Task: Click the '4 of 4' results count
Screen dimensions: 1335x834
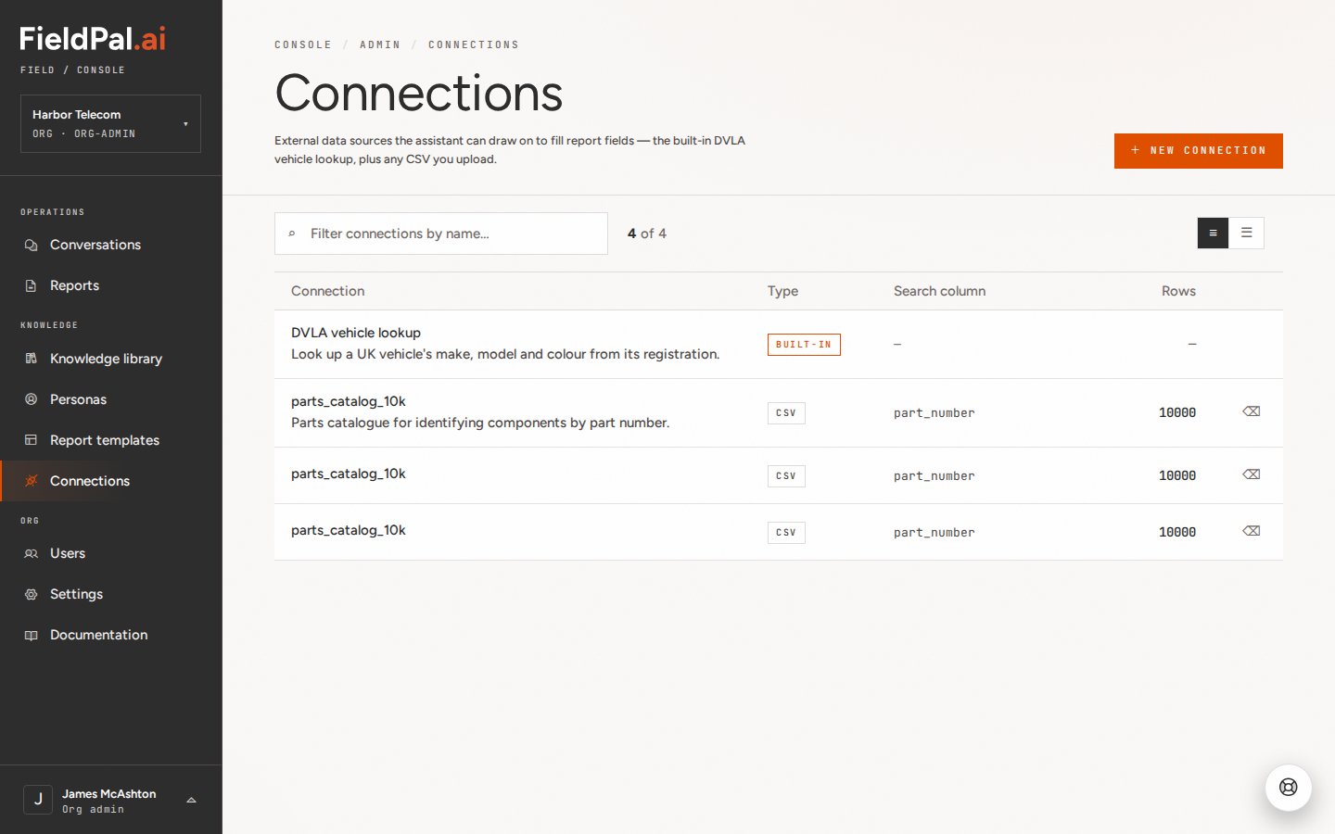Action: pyautogui.click(x=647, y=234)
